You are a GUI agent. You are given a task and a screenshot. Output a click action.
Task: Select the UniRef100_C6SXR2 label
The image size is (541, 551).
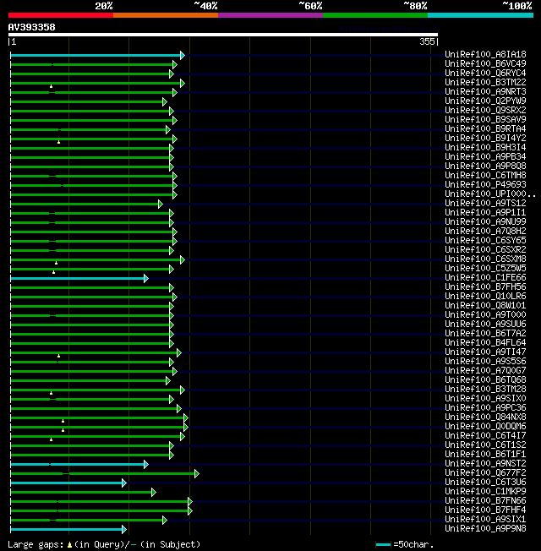click(485, 249)
